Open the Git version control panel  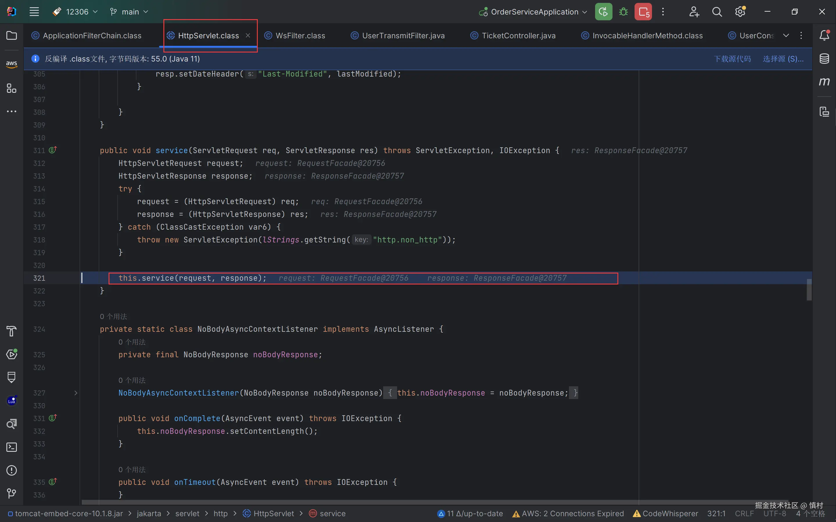(x=11, y=493)
